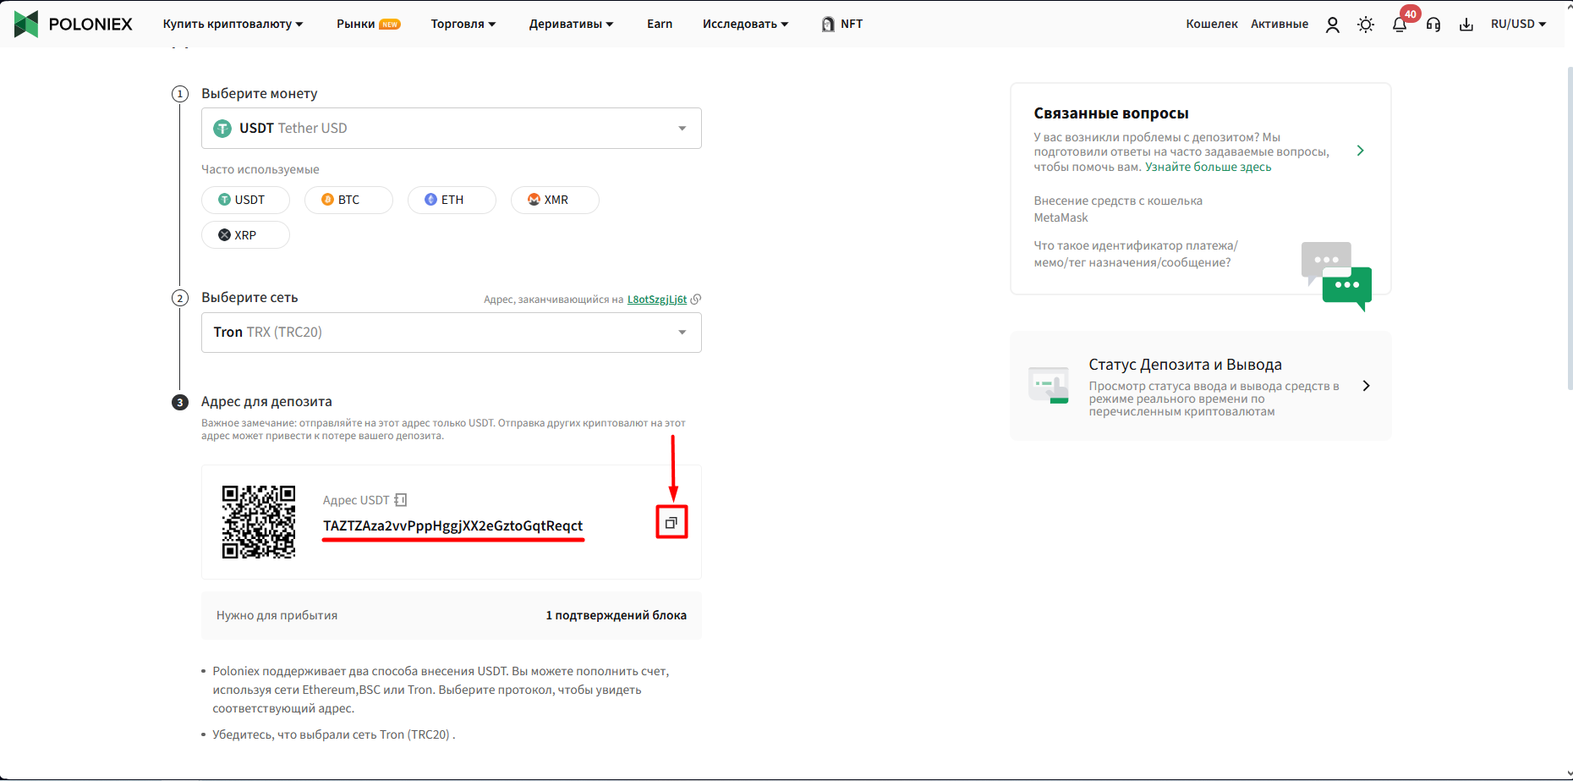
Task: Click the Статус Депозита card illustration icon
Action: pyautogui.click(x=1049, y=385)
